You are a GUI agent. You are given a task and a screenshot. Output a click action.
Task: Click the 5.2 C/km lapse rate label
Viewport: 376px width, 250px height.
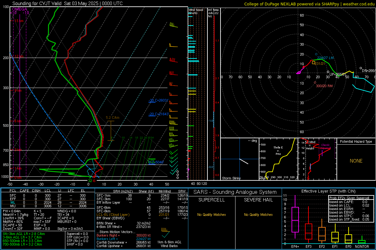click(112, 117)
